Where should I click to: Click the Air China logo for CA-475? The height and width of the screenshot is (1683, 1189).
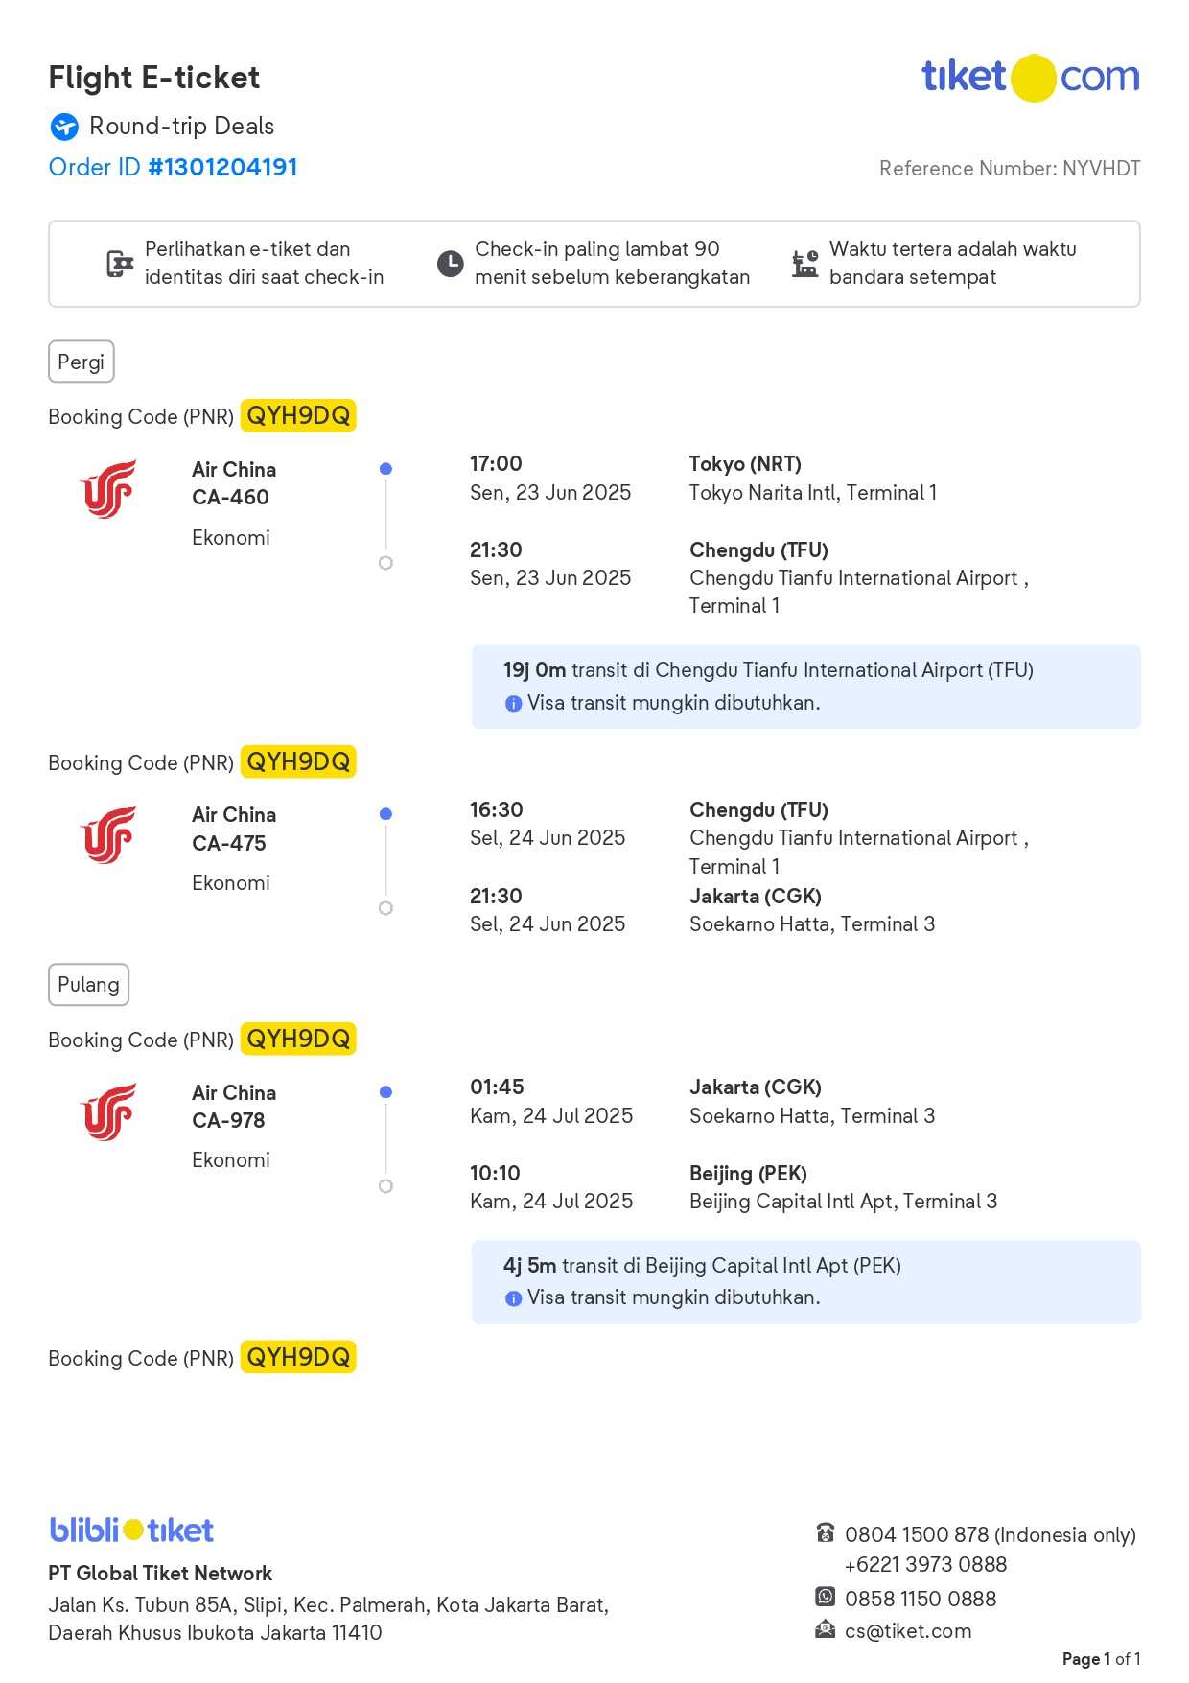coord(108,835)
